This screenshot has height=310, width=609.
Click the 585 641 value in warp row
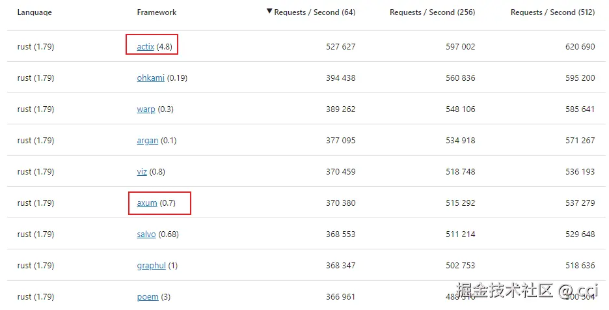coord(580,109)
